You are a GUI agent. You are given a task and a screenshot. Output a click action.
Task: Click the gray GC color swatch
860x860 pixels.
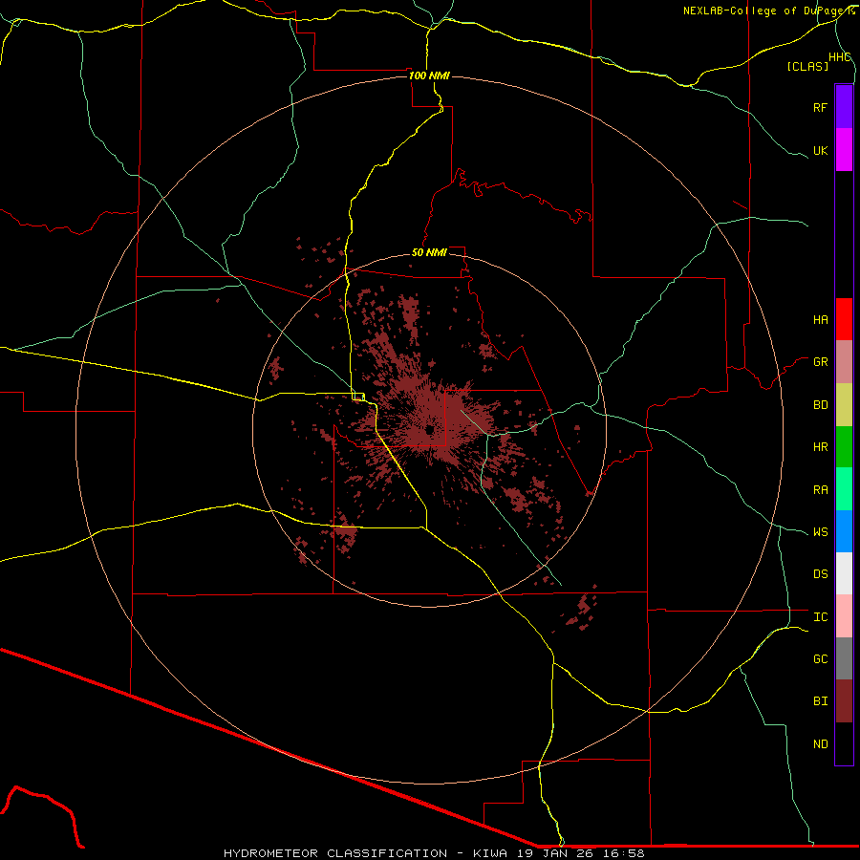tap(844, 658)
